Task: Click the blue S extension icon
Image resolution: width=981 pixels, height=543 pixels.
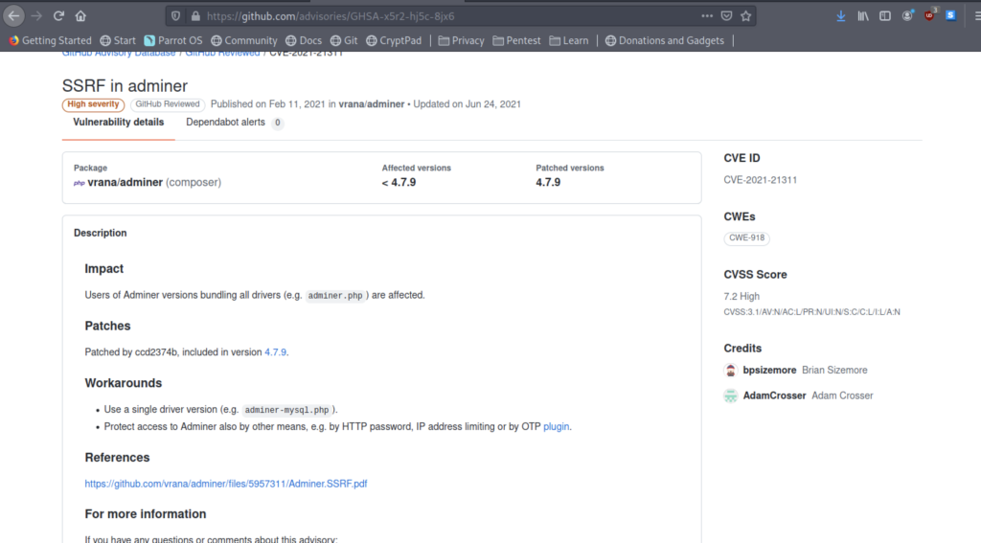Action: (950, 15)
